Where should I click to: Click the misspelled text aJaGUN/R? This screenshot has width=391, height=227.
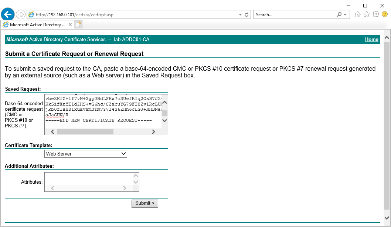click(57, 115)
